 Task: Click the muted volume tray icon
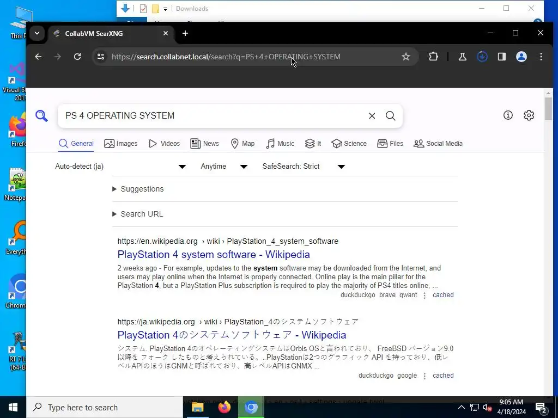(488, 407)
